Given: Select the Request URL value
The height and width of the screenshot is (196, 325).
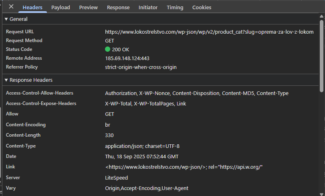Looking at the screenshot, I should (x=209, y=32).
